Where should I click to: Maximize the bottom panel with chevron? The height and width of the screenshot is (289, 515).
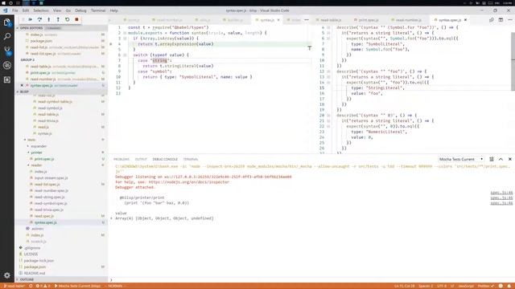tap(501, 159)
